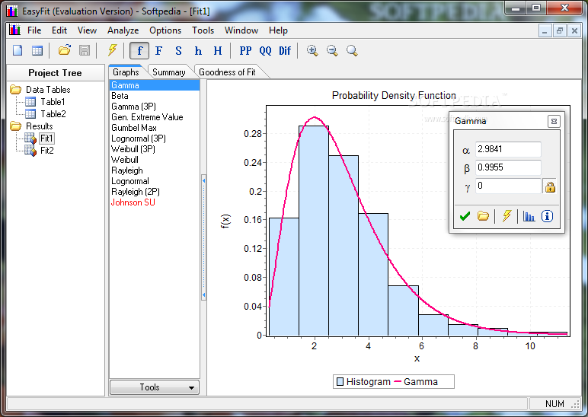Select the two-parameter Lognormal distribution

pyautogui.click(x=155, y=181)
